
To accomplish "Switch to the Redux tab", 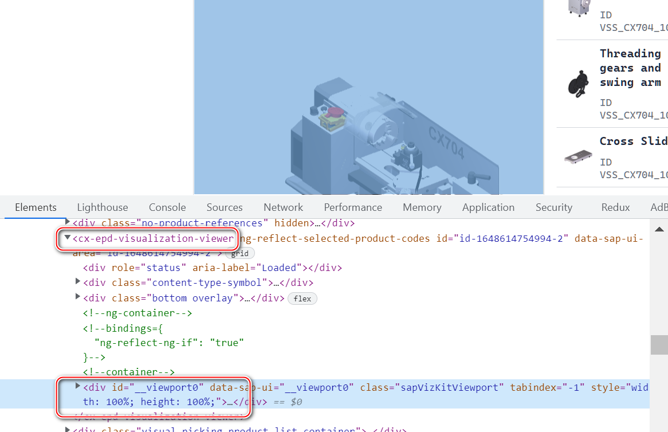I will 616,207.
